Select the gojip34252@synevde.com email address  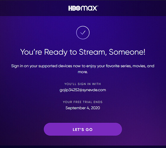pyautogui.click(x=83, y=90)
